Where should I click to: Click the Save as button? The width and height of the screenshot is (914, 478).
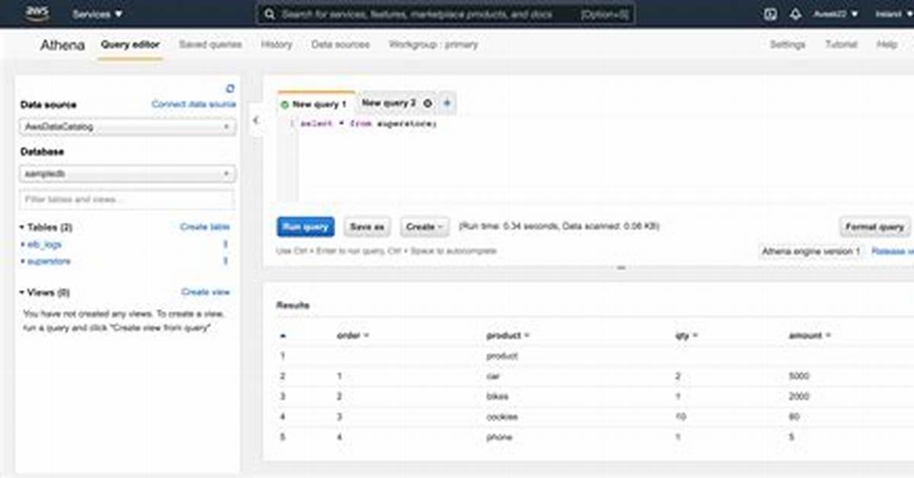pyautogui.click(x=367, y=227)
